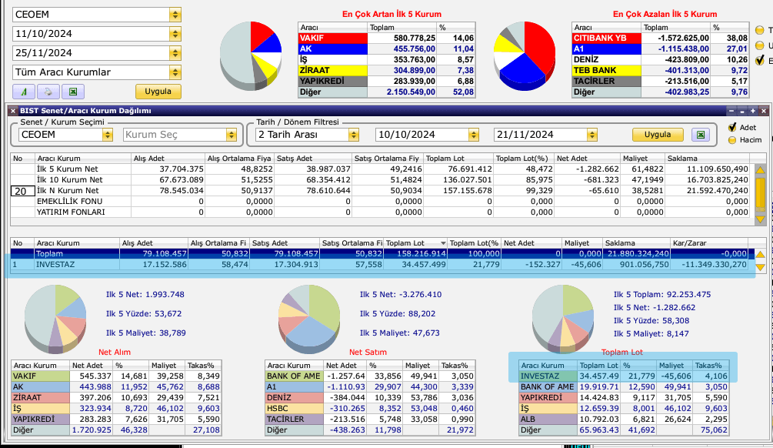Click the text İlk 5 Yüzde: 88,202
The image size is (773, 448).
tap(398, 314)
